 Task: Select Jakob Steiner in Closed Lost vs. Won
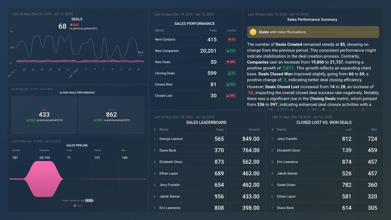click(287, 173)
